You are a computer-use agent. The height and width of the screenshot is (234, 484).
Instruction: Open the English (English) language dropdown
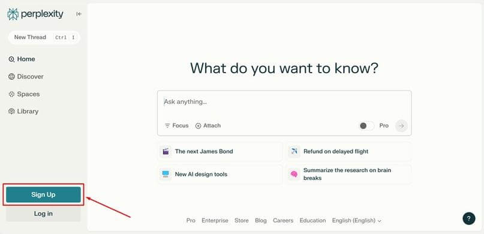click(356, 221)
